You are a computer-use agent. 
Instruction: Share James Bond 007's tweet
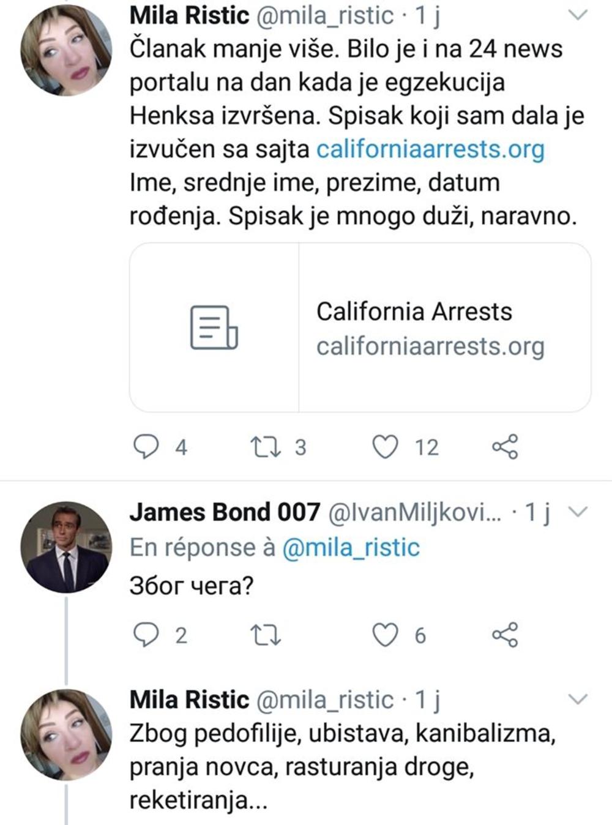pyautogui.click(x=505, y=635)
